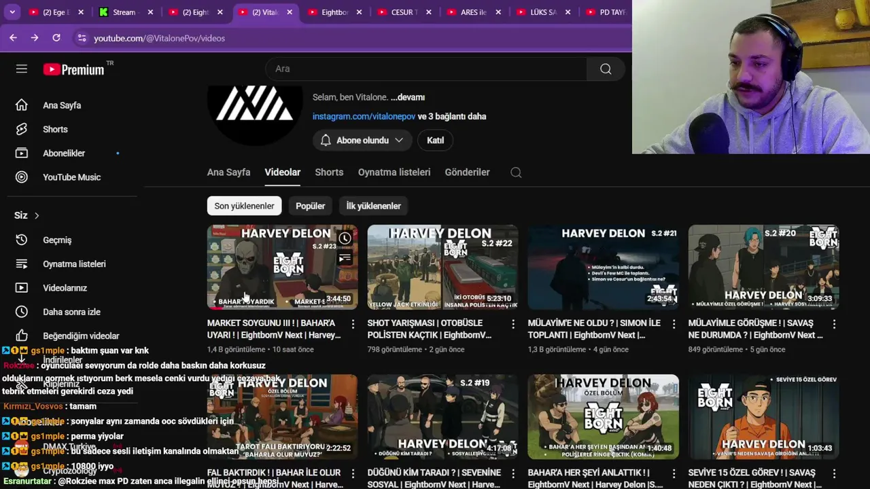Open site information icon in address bar
Viewport: 870px width, 489px height.
point(82,38)
